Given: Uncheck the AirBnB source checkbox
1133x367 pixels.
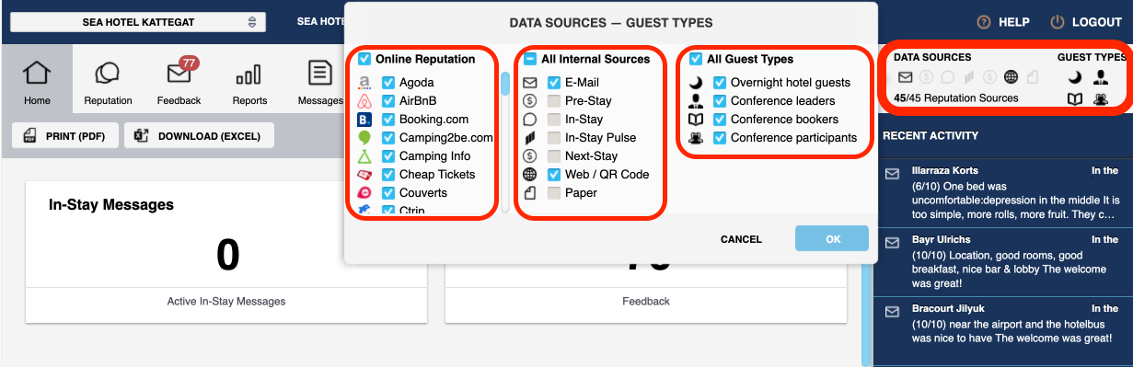Looking at the screenshot, I should click(x=388, y=101).
